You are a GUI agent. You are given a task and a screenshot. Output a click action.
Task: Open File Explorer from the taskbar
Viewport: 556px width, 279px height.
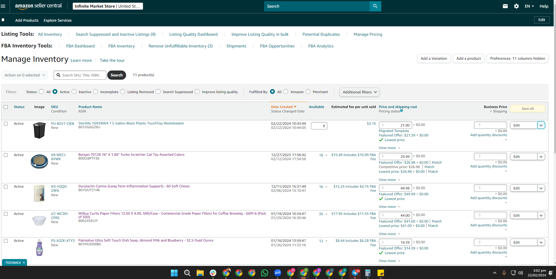200,273
